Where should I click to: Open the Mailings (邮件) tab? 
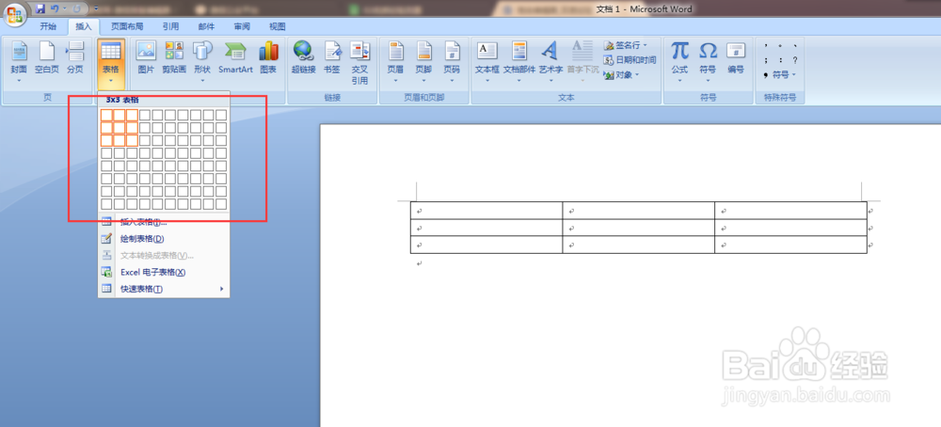click(x=206, y=26)
